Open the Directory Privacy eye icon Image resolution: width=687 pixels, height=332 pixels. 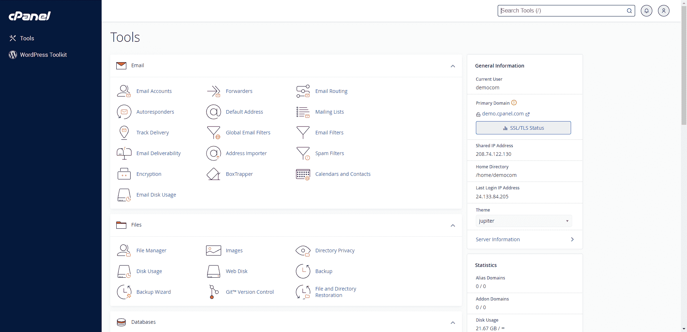[x=303, y=251]
